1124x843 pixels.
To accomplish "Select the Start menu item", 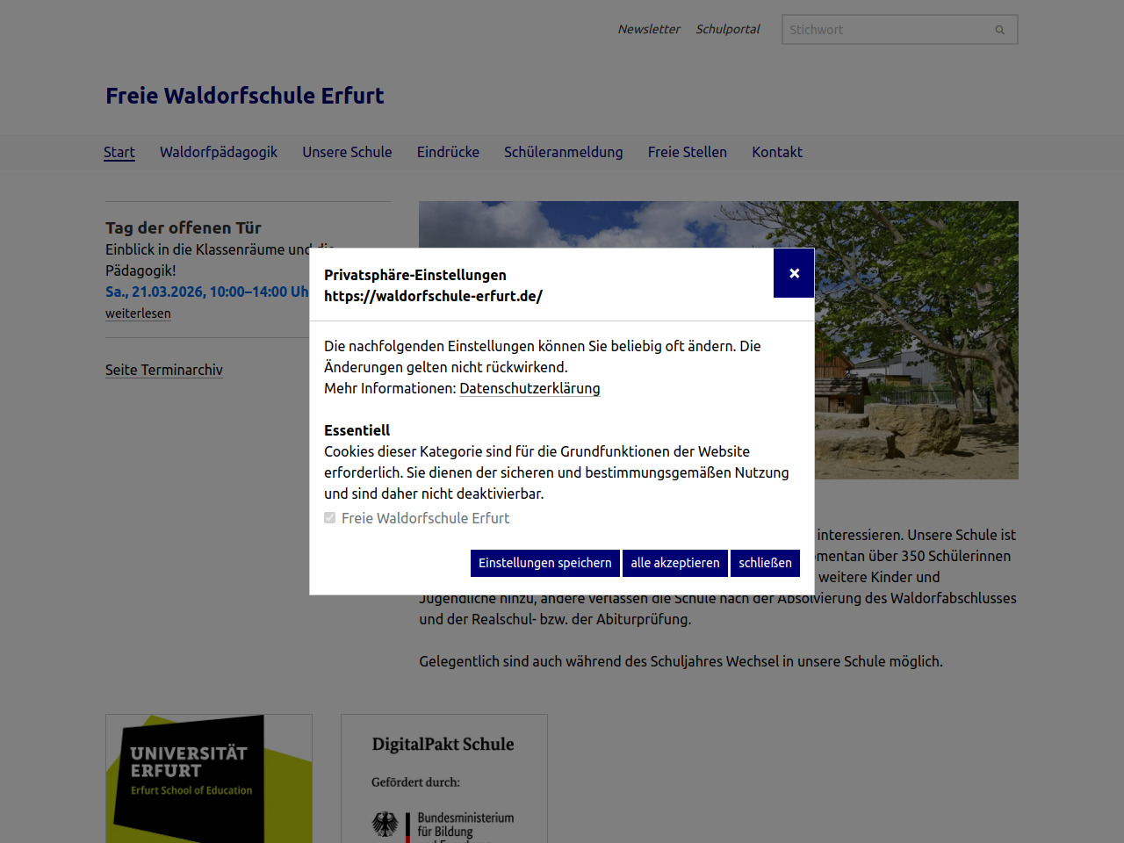I will [119, 152].
